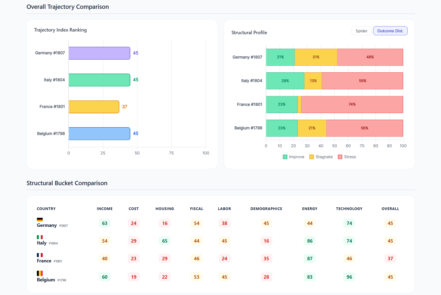Click the France flag icon
This screenshot has height=295, width=441.
40,255
